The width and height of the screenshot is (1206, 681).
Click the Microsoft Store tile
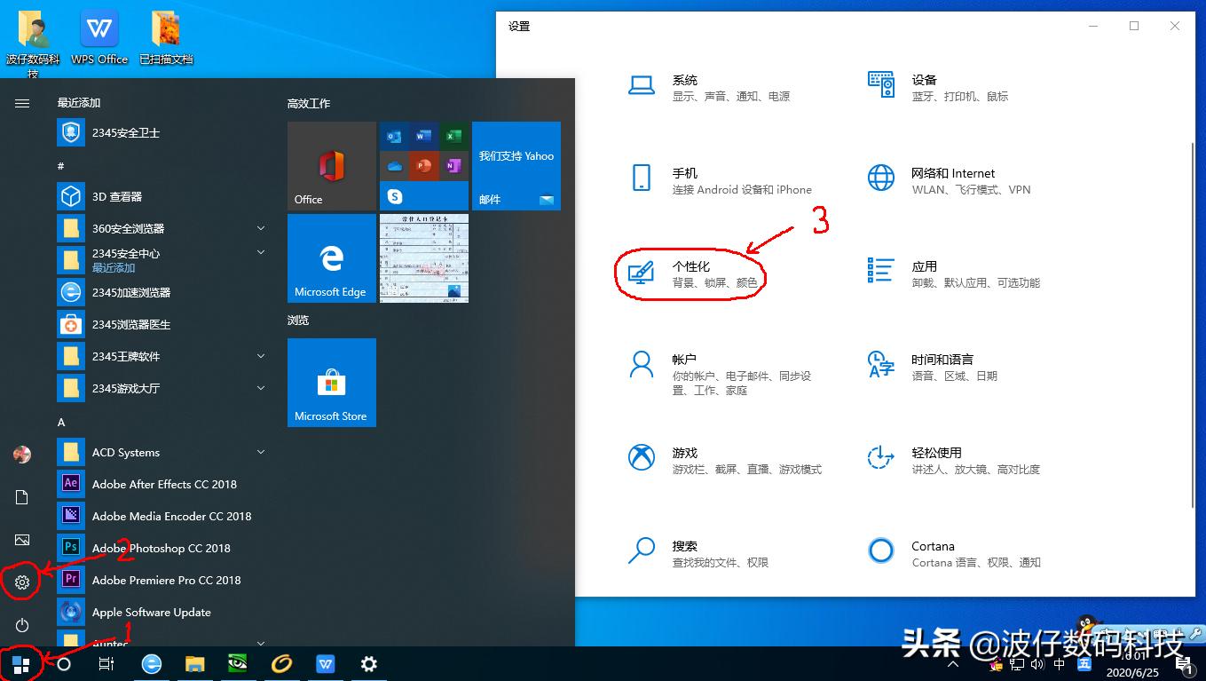(x=331, y=383)
